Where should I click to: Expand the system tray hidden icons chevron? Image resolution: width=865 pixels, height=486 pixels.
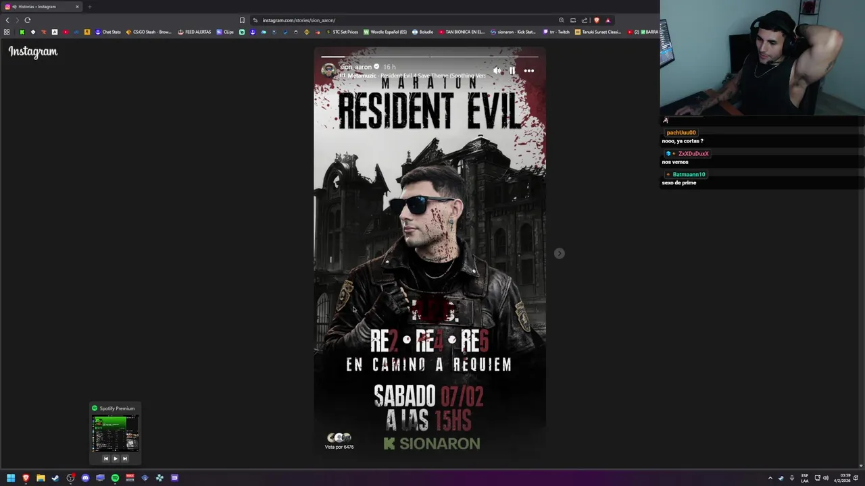770,478
